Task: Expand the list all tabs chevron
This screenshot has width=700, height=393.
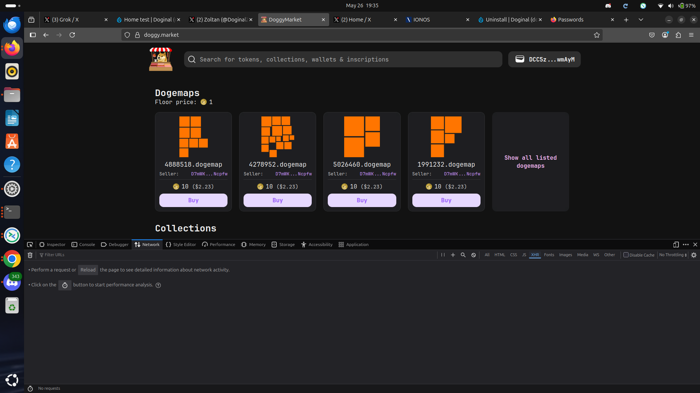Action: (x=641, y=20)
